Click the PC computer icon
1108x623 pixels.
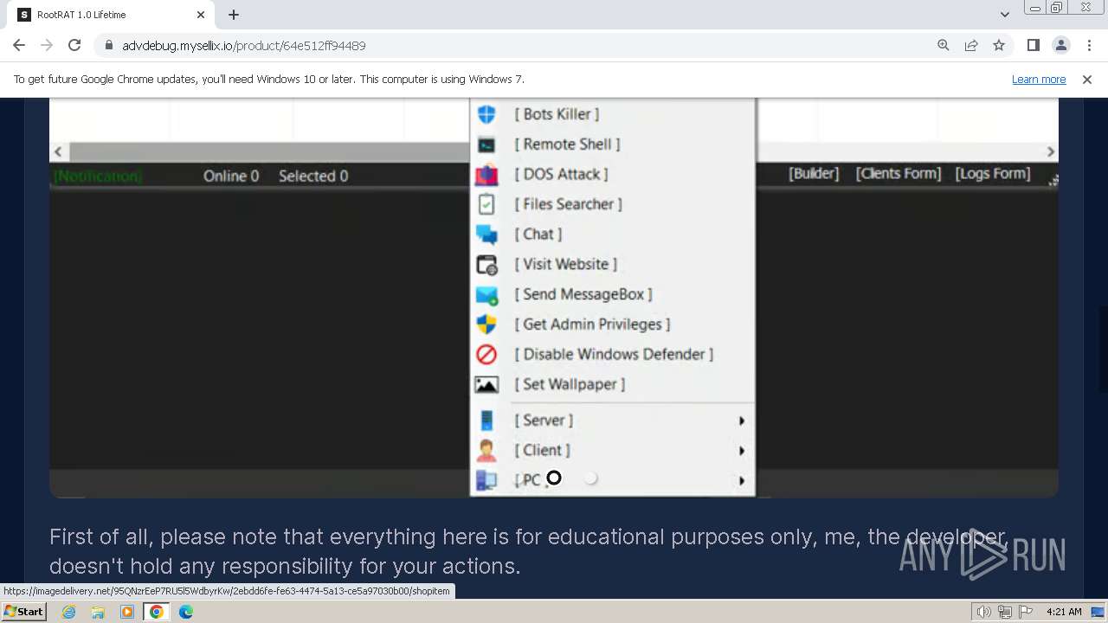(x=486, y=480)
